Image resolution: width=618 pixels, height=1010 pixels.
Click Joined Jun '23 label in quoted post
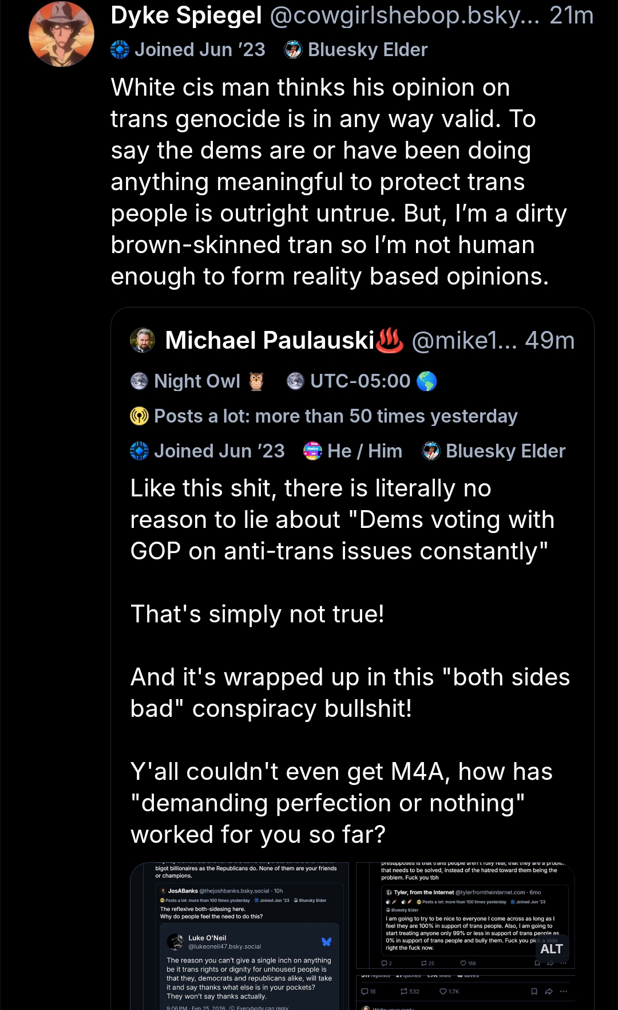click(x=208, y=451)
